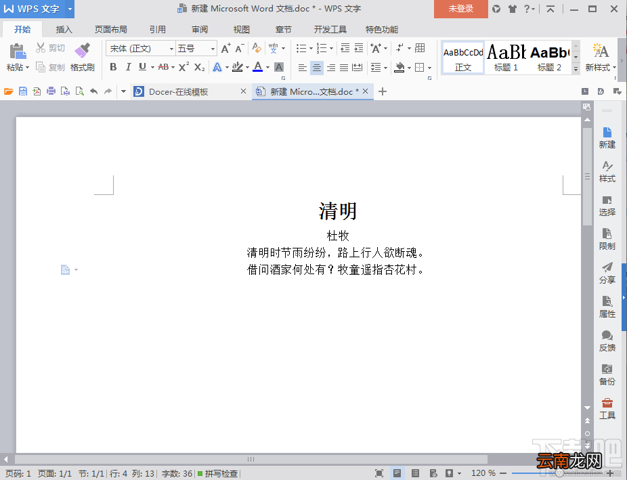
Task: Click the Paste (粘贴) clipboard icon
Action: pyautogui.click(x=18, y=51)
